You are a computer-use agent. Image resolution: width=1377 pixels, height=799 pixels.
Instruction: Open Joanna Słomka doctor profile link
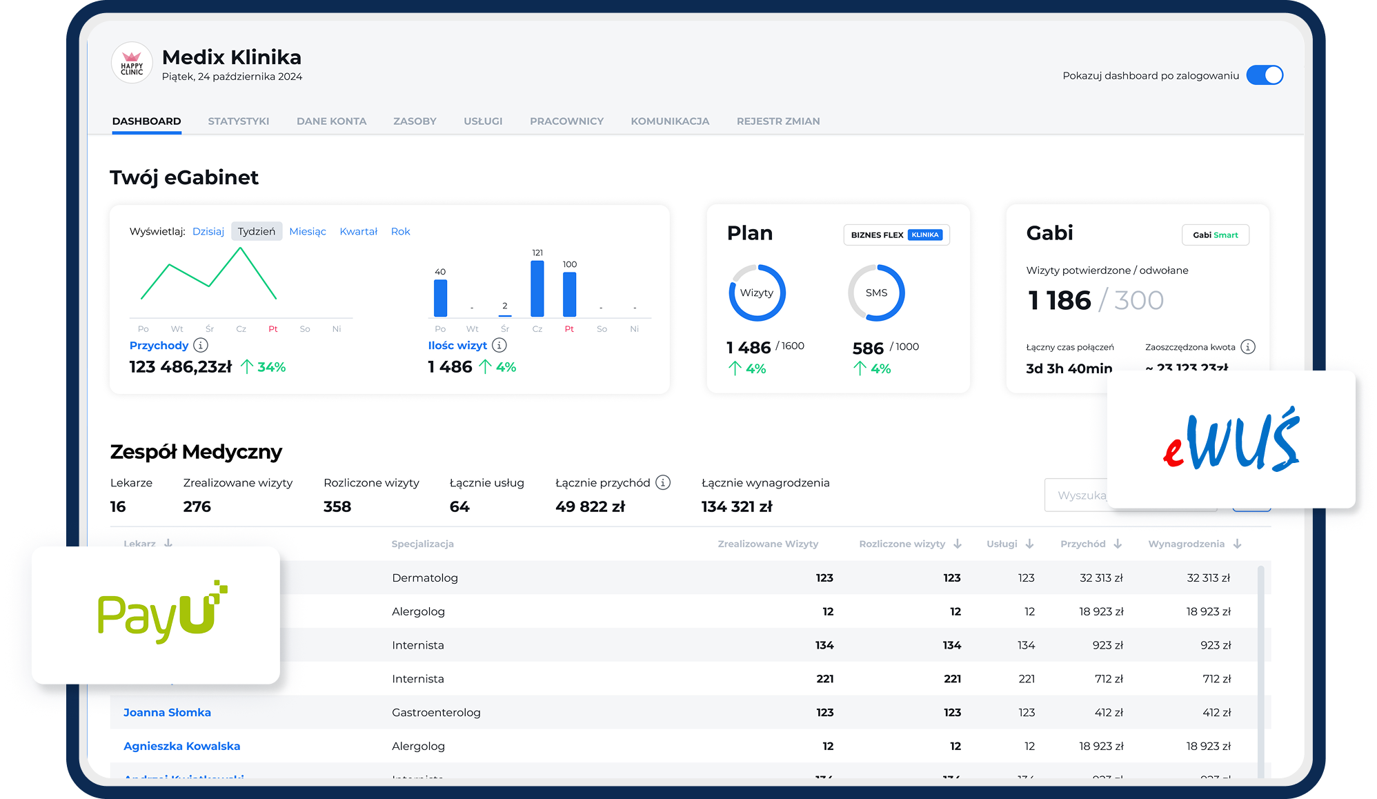pyautogui.click(x=167, y=712)
